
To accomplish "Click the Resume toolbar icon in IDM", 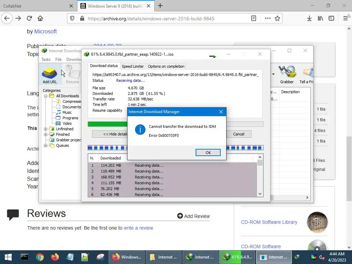I will click(x=73, y=75).
